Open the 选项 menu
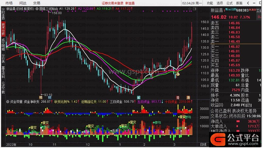 [x=220, y=3]
